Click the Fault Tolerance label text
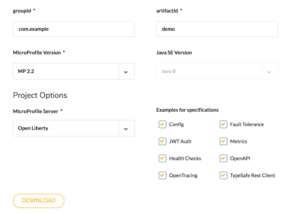 247,124
